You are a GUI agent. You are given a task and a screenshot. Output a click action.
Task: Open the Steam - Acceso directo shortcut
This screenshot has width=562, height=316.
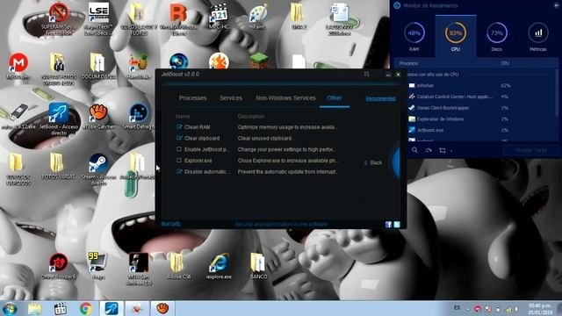coord(98,169)
